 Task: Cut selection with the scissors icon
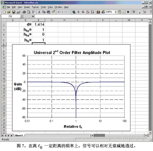pyautogui.click(x=39, y=12)
